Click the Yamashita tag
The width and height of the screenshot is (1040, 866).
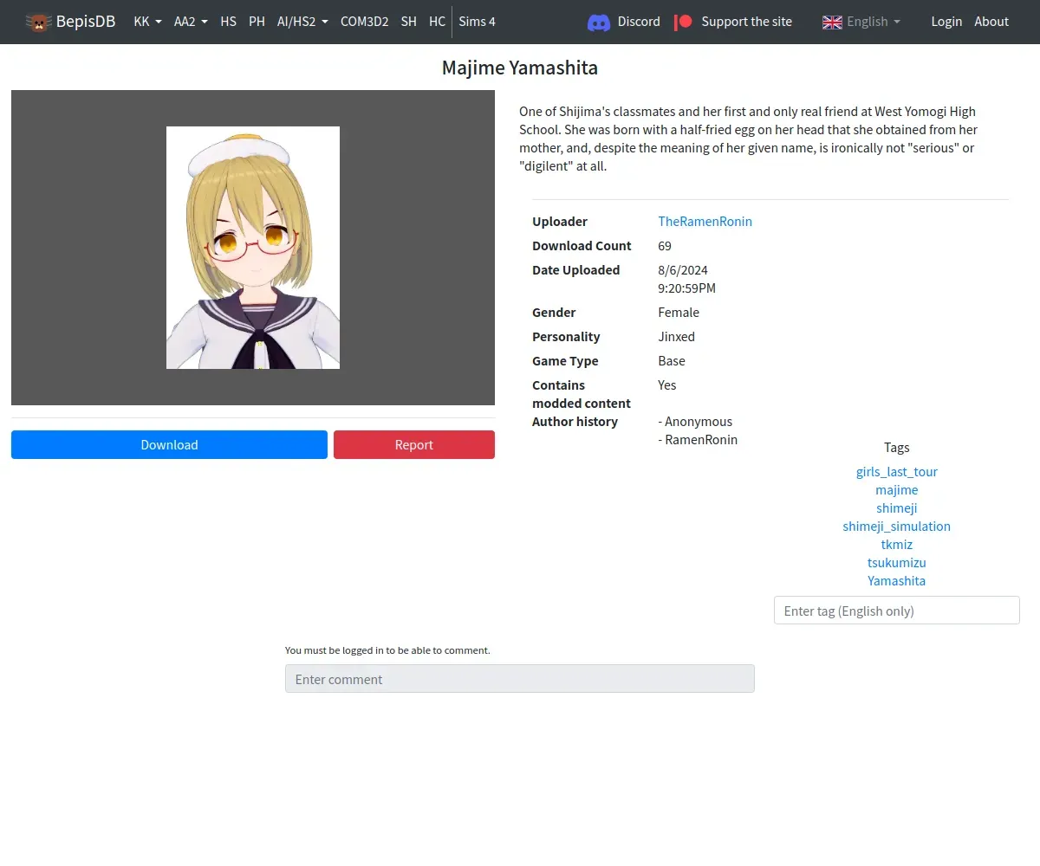(897, 581)
